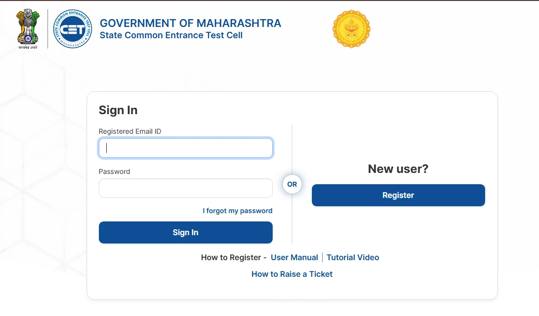539x316 pixels.
Task: Click the State Common Entrance Test Cell subtitle
Action: 171,35
